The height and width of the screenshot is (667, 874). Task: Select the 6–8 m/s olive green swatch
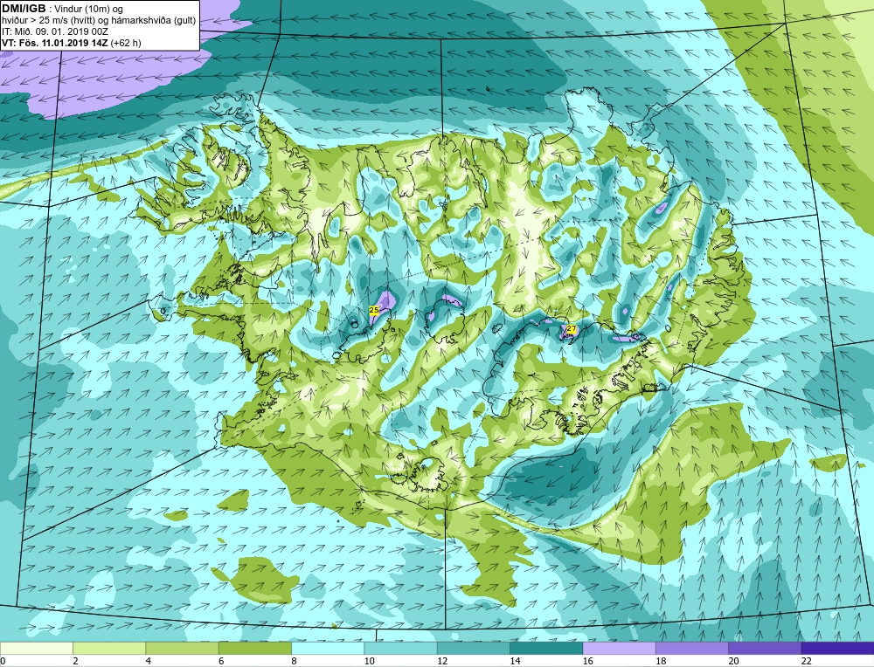point(254,648)
